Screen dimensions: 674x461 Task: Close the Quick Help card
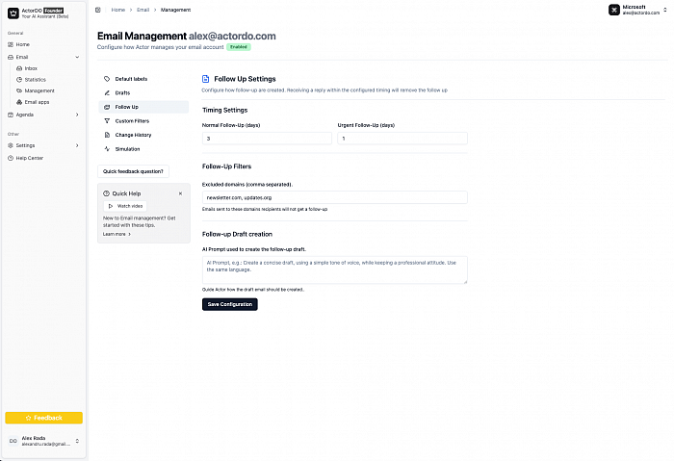click(x=180, y=193)
